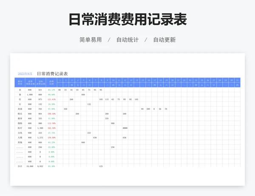Click the 350 cell in 美容 row

point(65,109)
